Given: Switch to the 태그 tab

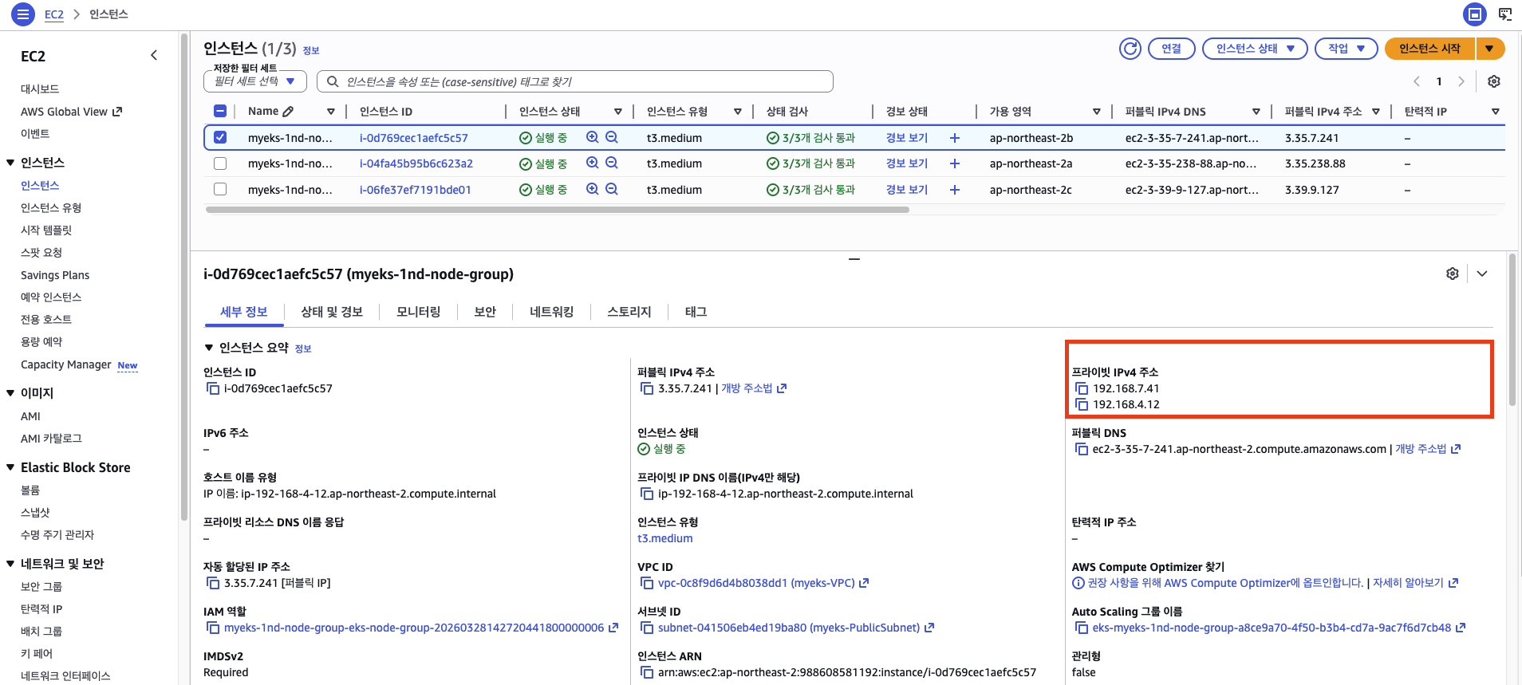Looking at the screenshot, I should click(x=696, y=312).
